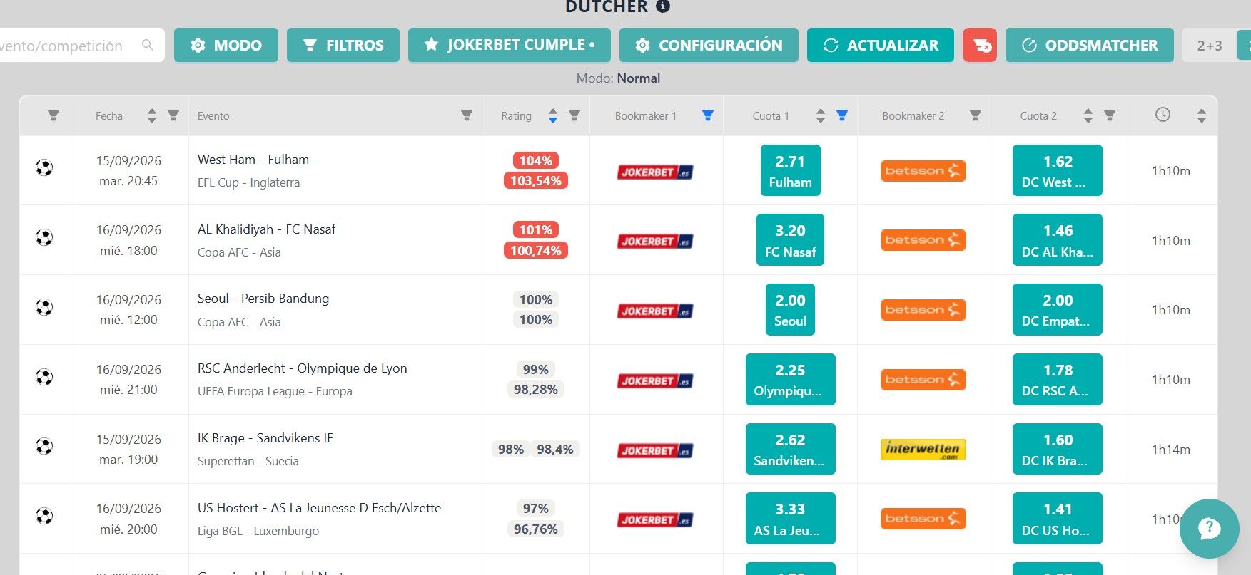Click the DUTCHER info icon
This screenshot has height=575, width=1251.
pyautogui.click(x=663, y=6)
